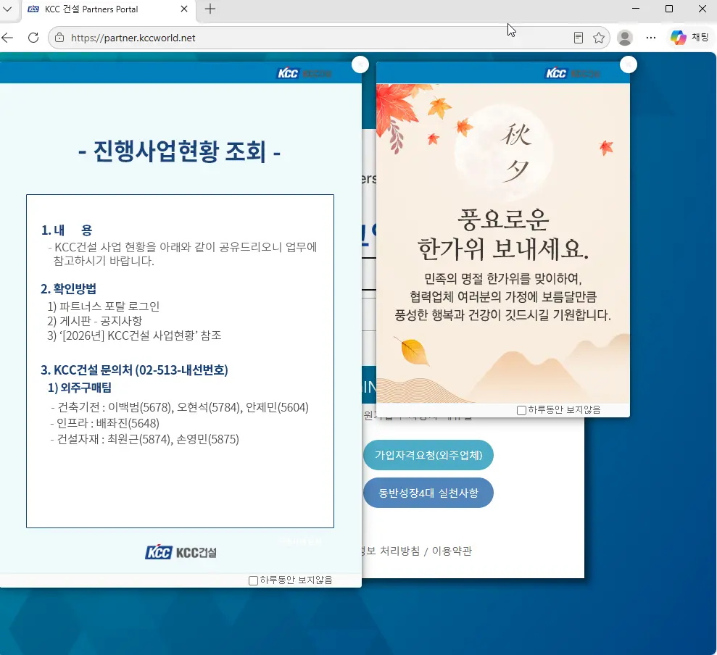Click the KCC건설 logo at the left popup bottom
This screenshot has height=655, width=717.
coord(181,552)
